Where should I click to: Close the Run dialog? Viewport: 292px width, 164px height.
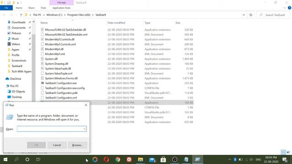(x=86, y=105)
